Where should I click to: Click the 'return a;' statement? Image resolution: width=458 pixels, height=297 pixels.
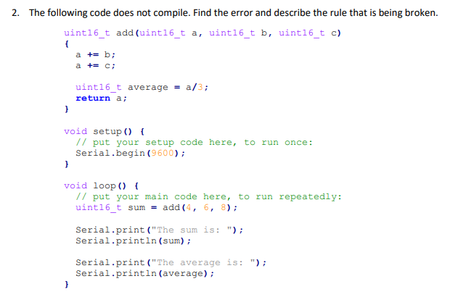click(102, 99)
